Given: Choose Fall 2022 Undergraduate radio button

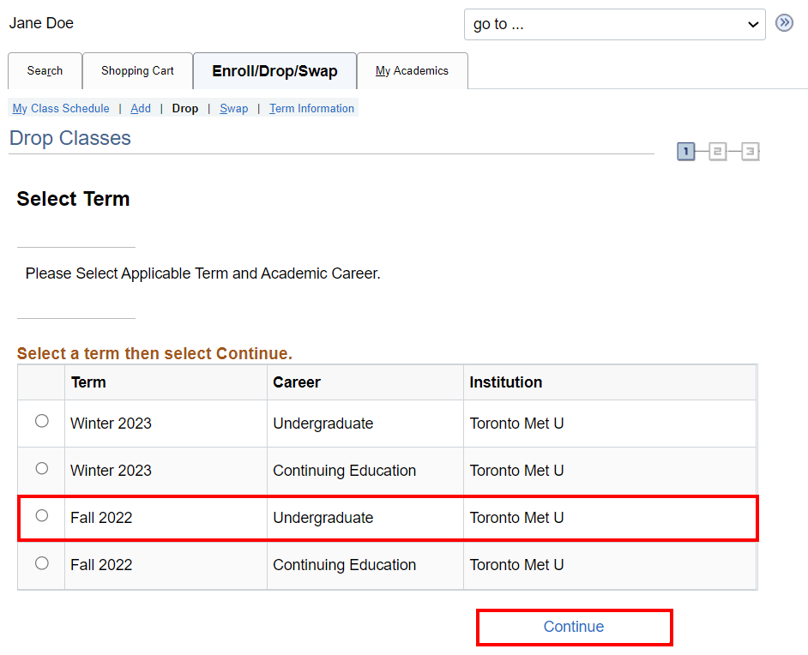Looking at the screenshot, I should point(41,516).
